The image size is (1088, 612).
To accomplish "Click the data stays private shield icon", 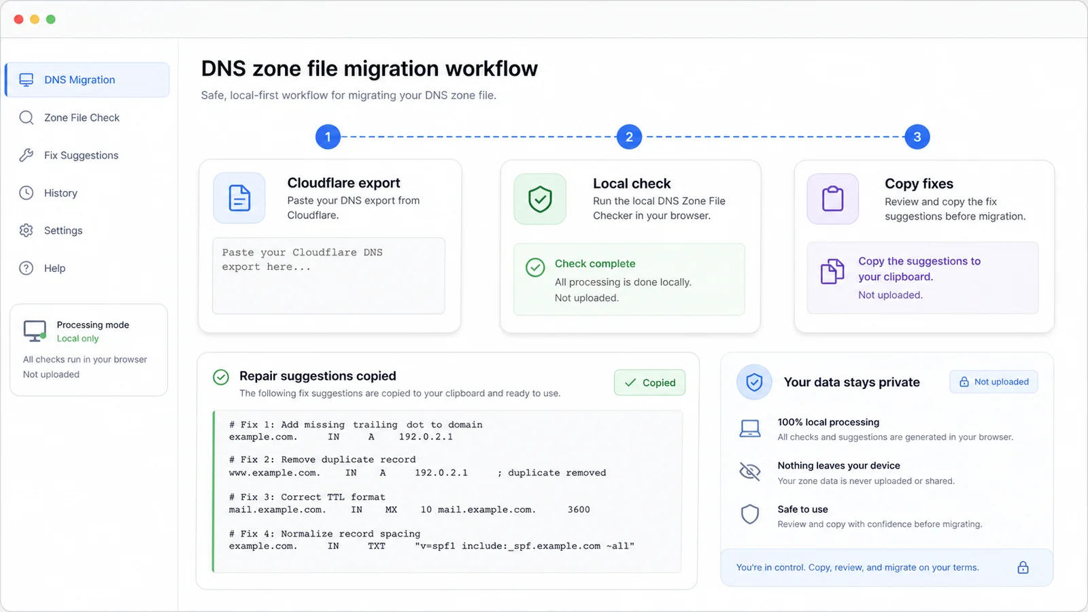I will 754,382.
